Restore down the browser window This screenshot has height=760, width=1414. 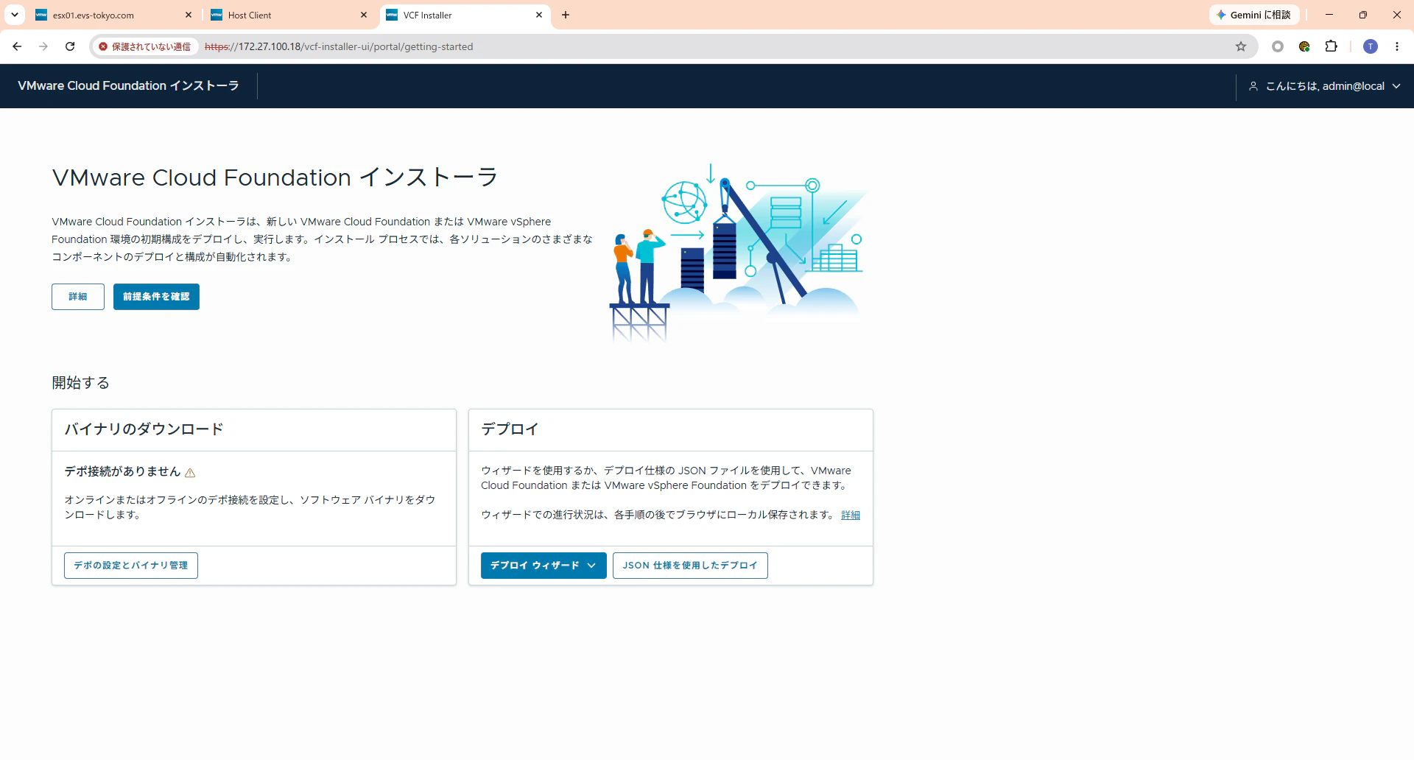(x=1363, y=15)
